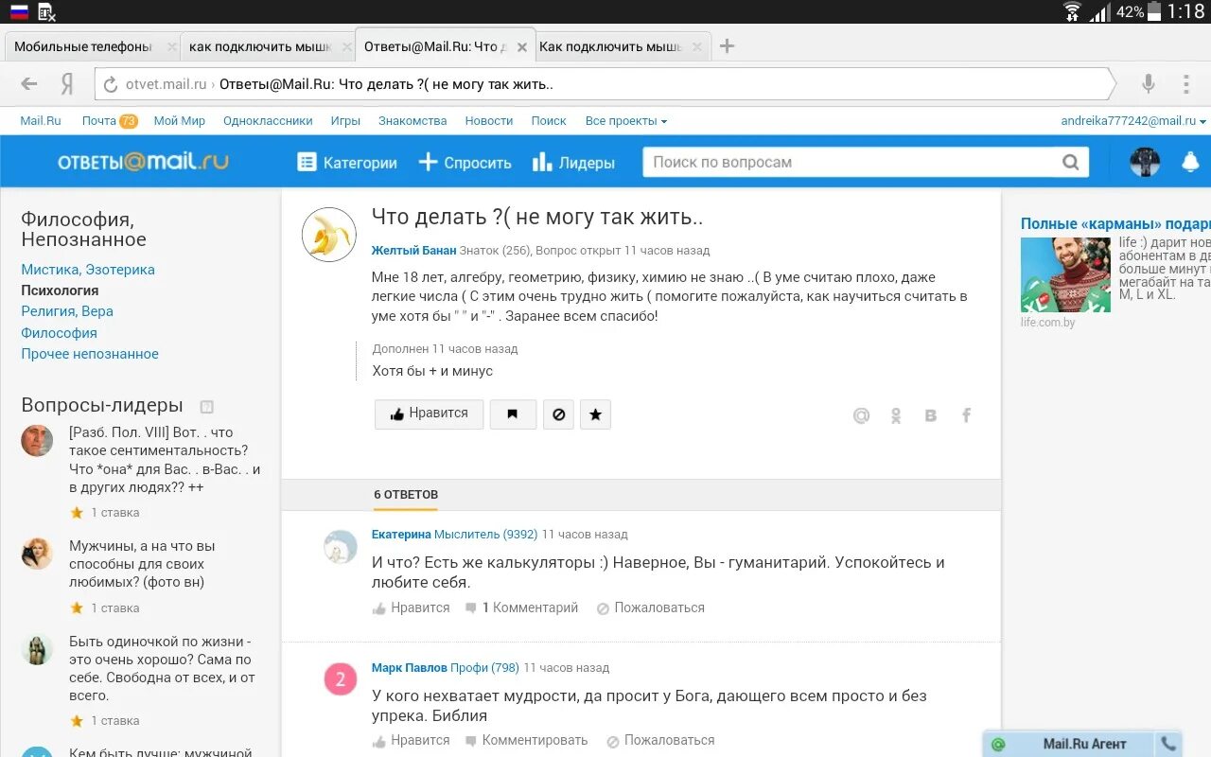The height and width of the screenshot is (757, 1211).
Task: Open Мой Мир link
Action: pyautogui.click(x=180, y=121)
